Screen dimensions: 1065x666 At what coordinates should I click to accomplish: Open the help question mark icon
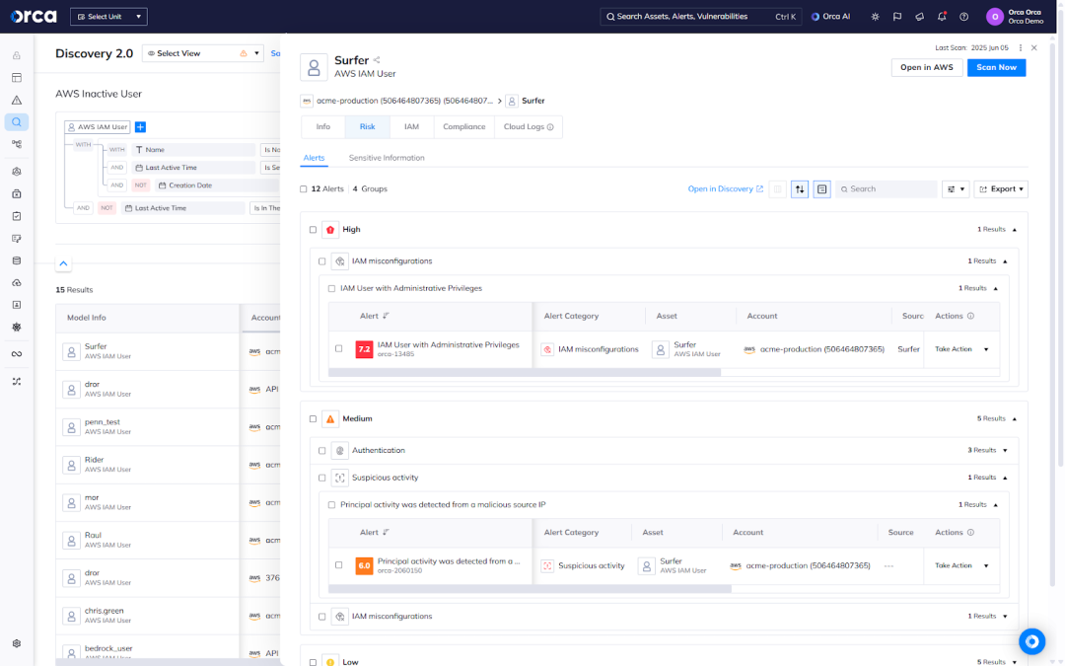coord(963,17)
